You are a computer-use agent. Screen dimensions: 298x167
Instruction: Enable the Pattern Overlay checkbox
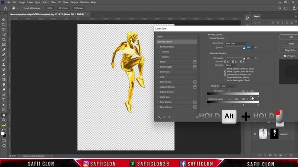point(158,92)
